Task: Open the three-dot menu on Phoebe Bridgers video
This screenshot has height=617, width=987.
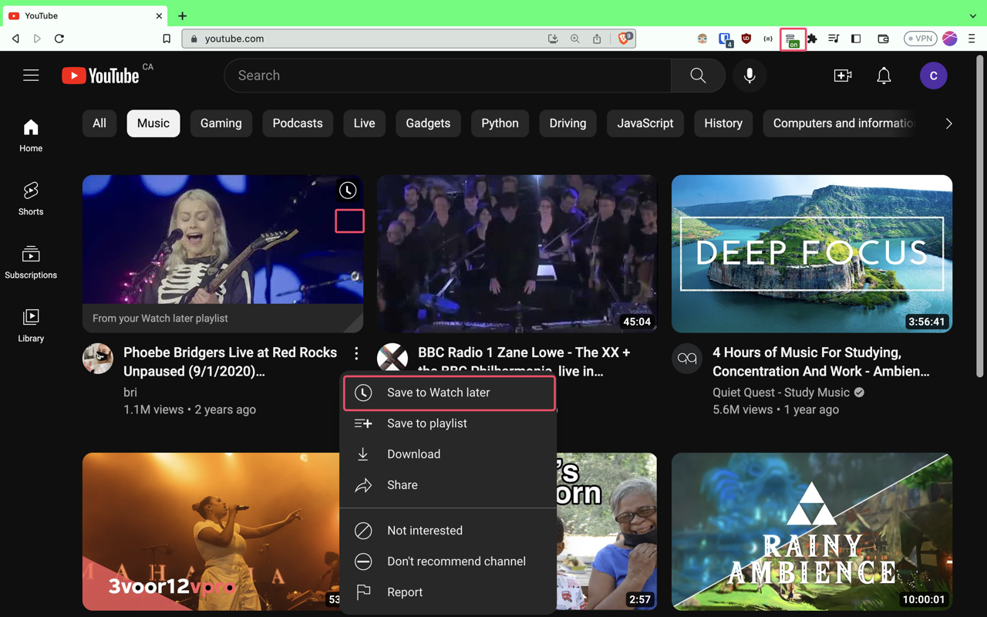Action: (x=356, y=352)
